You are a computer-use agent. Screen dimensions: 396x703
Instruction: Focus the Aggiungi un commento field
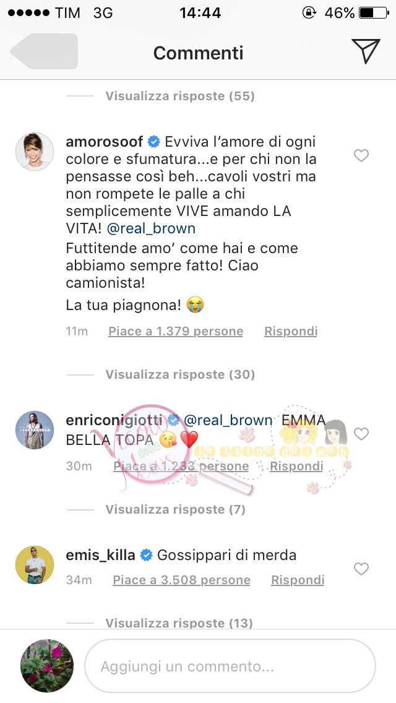pyautogui.click(x=230, y=666)
